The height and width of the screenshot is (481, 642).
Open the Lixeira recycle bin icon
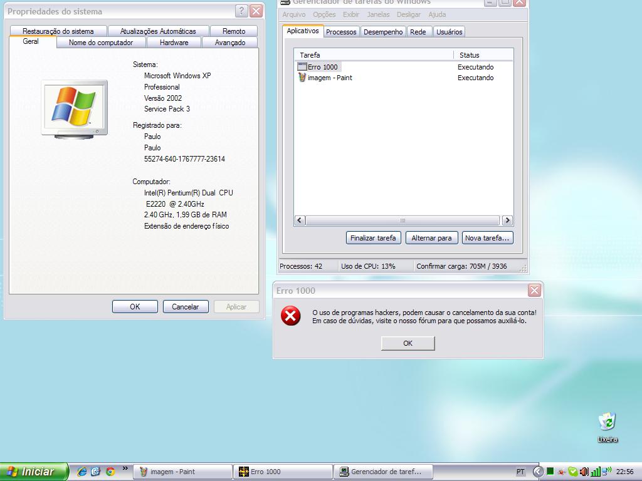(607, 424)
